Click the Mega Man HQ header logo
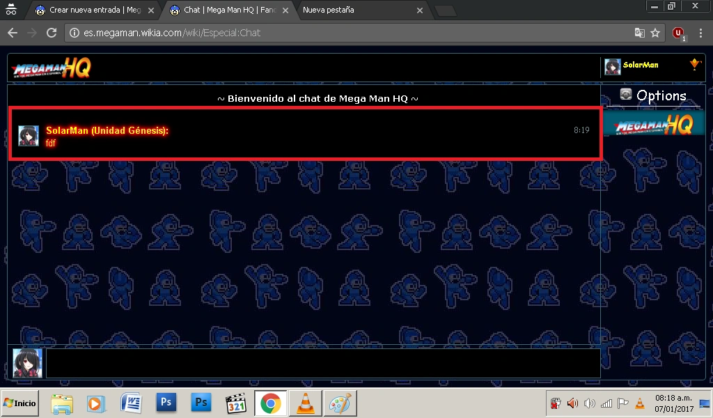This screenshot has height=418, width=713. pos(52,68)
